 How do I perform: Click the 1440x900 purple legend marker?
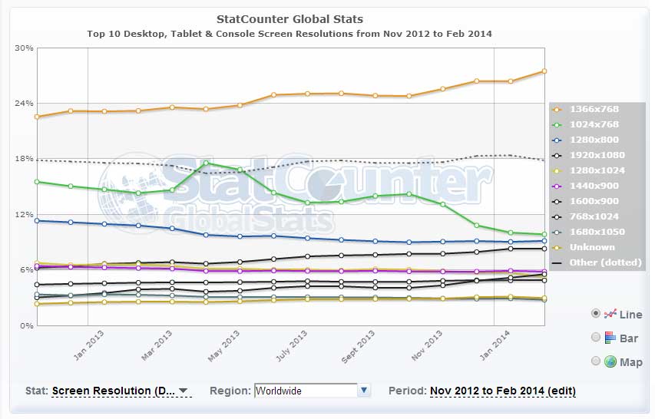coord(557,186)
